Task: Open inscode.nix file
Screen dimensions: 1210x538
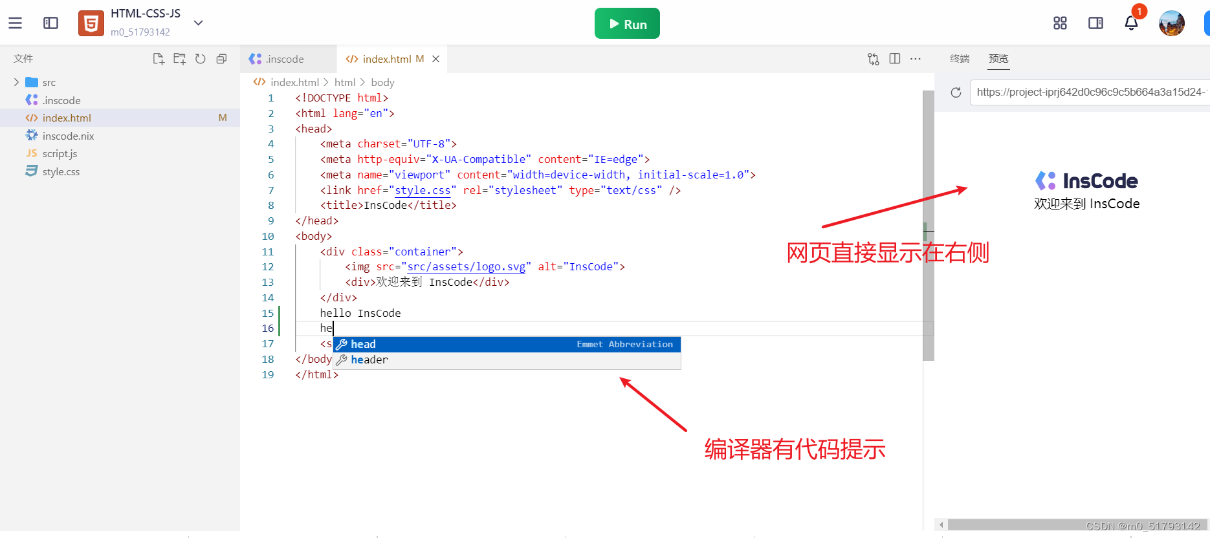Action: [68, 136]
